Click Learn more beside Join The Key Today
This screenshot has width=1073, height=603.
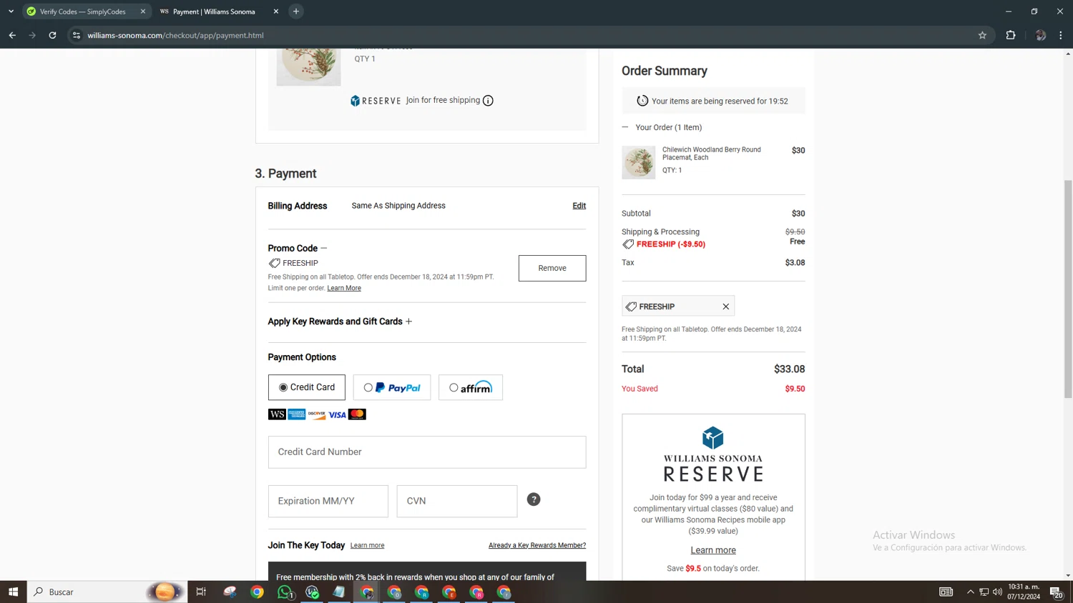tap(368, 545)
